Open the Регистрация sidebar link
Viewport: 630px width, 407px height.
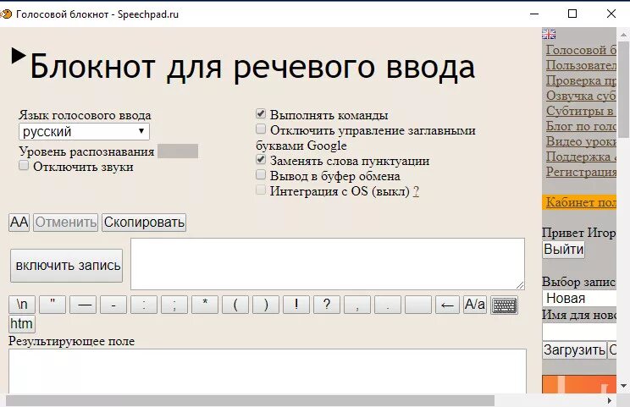point(581,173)
